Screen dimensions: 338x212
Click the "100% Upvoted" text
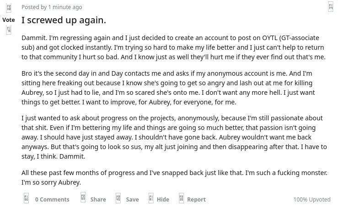(x=311, y=199)
